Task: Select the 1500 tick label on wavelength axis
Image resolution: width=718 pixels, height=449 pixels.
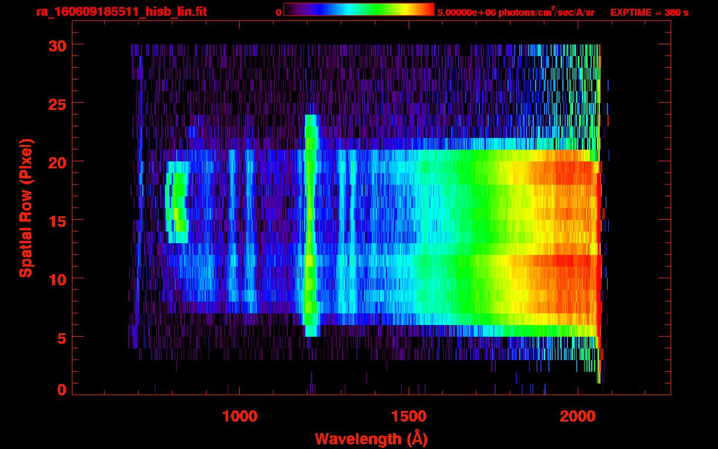Action: 409,416
